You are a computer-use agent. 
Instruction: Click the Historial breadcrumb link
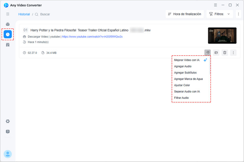(24, 14)
